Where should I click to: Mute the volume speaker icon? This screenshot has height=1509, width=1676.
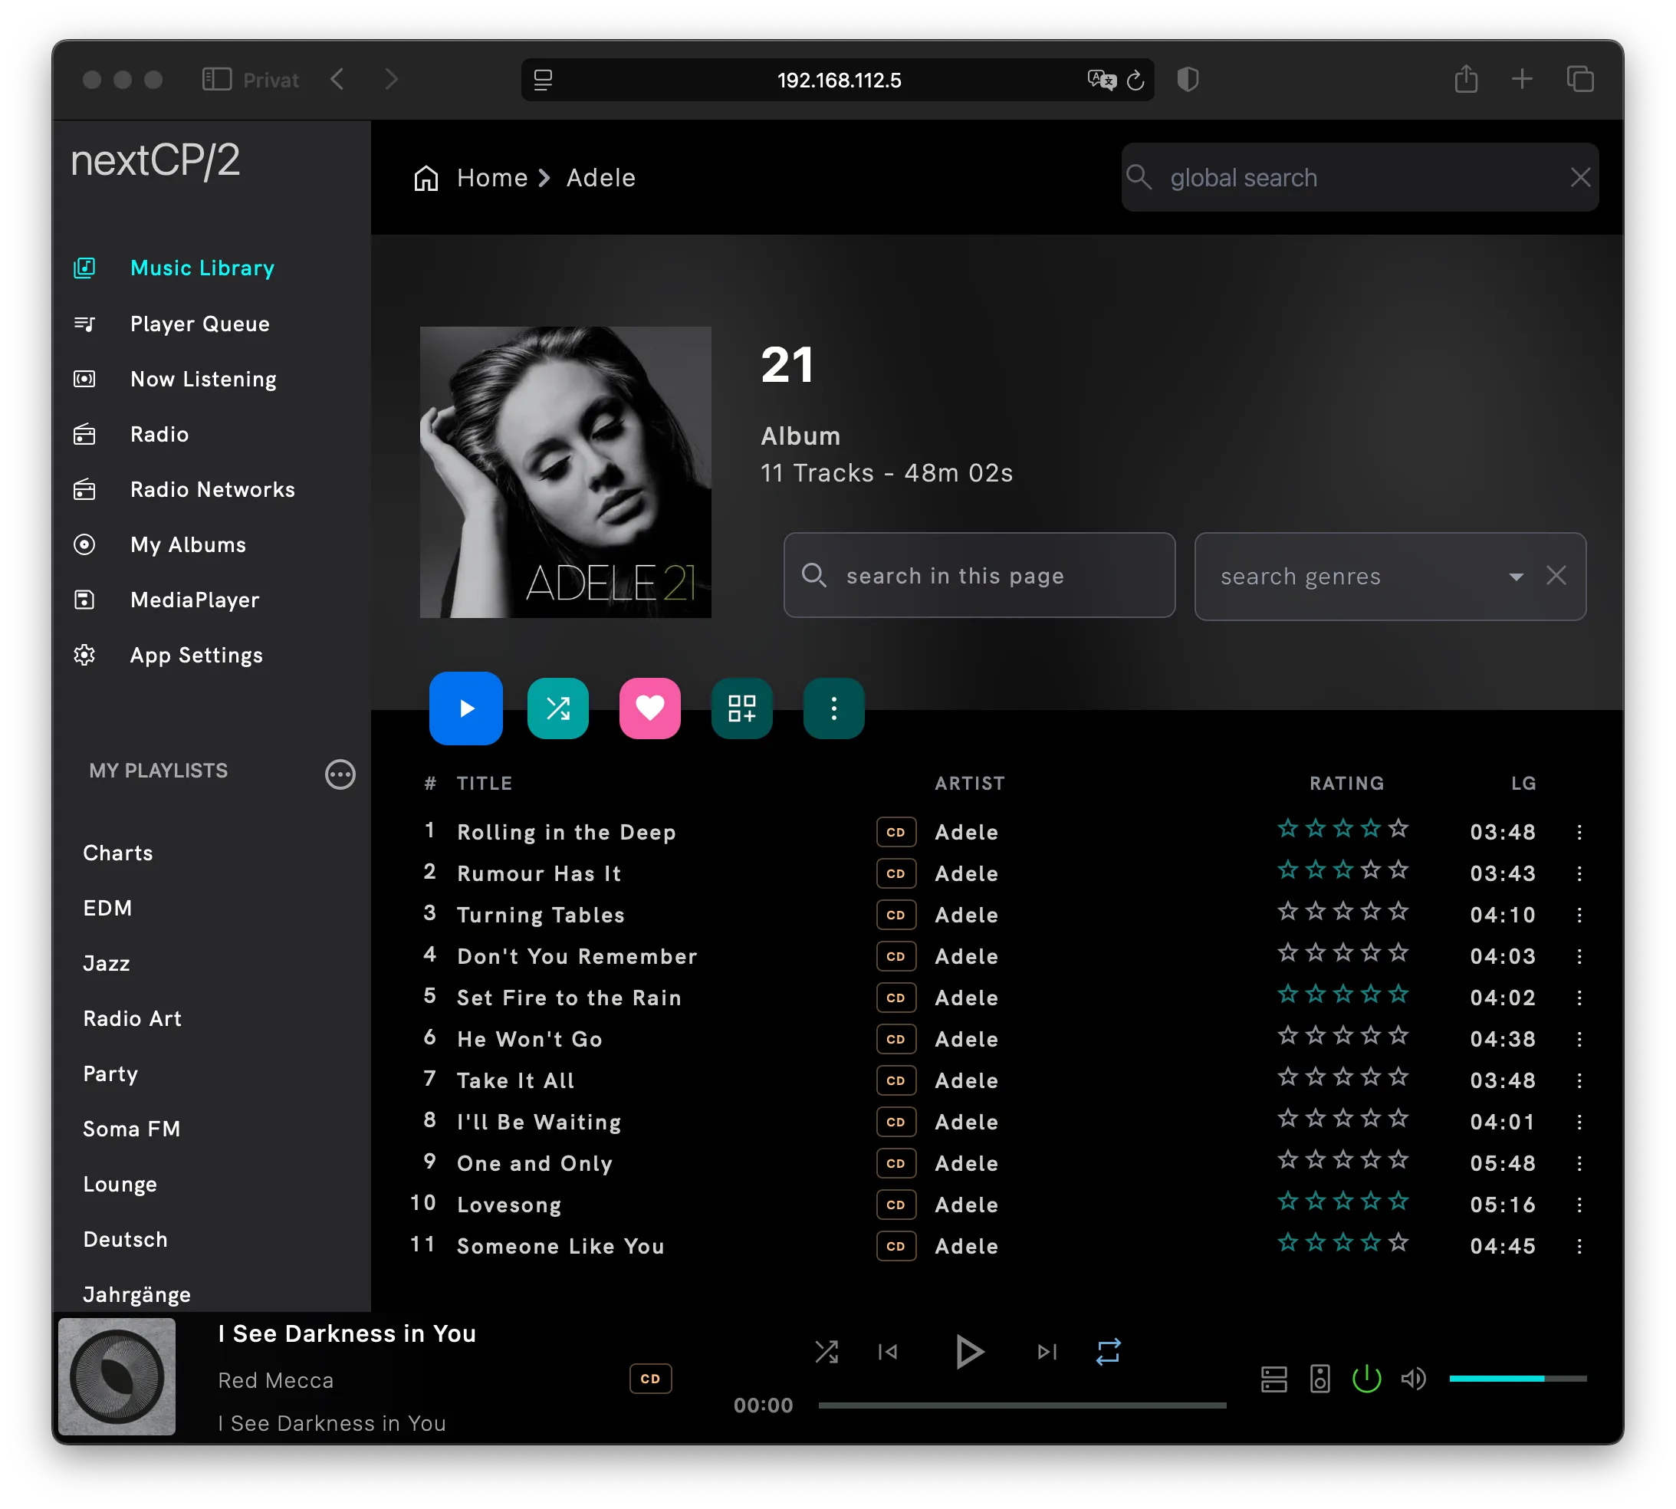click(x=1413, y=1379)
